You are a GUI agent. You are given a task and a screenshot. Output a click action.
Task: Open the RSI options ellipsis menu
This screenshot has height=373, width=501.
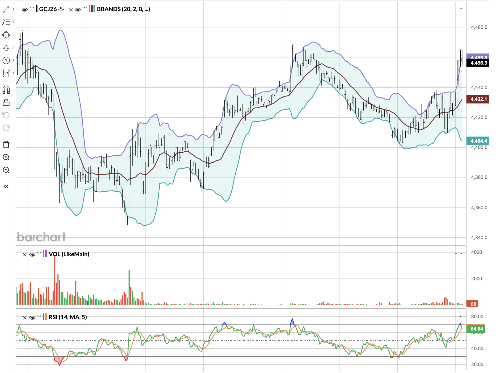pos(39,316)
